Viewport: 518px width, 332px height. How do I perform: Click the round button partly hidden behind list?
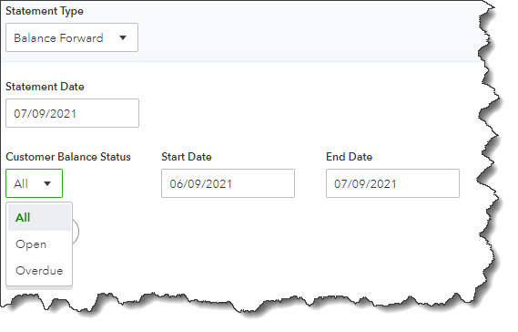click(76, 231)
